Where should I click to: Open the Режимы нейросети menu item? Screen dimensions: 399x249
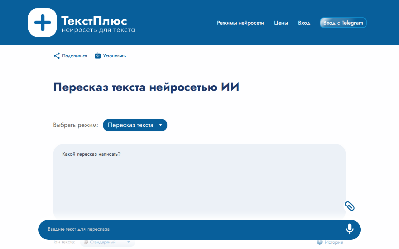coord(240,23)
